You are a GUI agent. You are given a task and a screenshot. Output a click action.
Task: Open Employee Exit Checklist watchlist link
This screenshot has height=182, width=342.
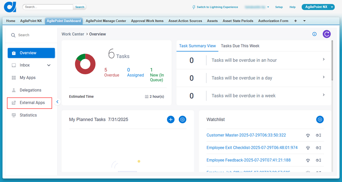pyautogui.click(x=252, y=148)
